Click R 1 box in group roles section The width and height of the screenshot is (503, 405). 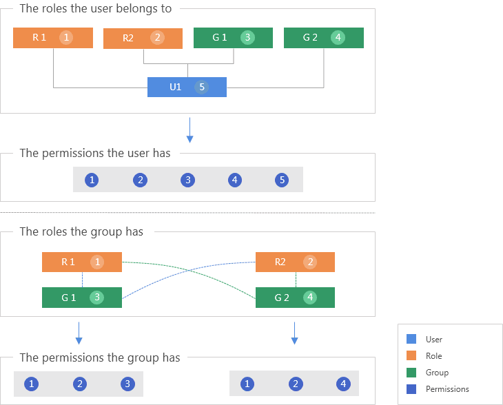(x=81, y=262)
